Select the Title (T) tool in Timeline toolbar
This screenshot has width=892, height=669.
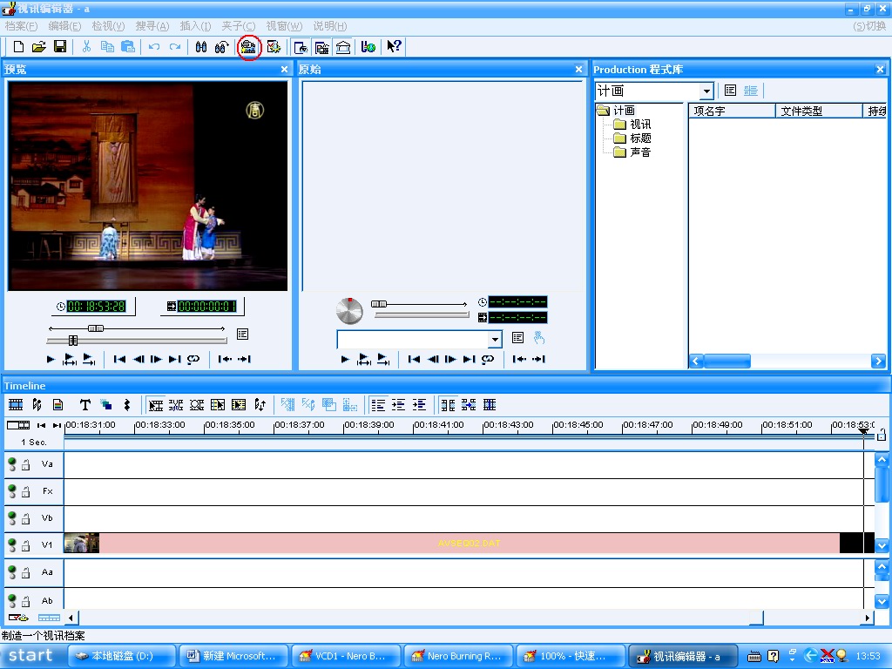tap(84, 405)
